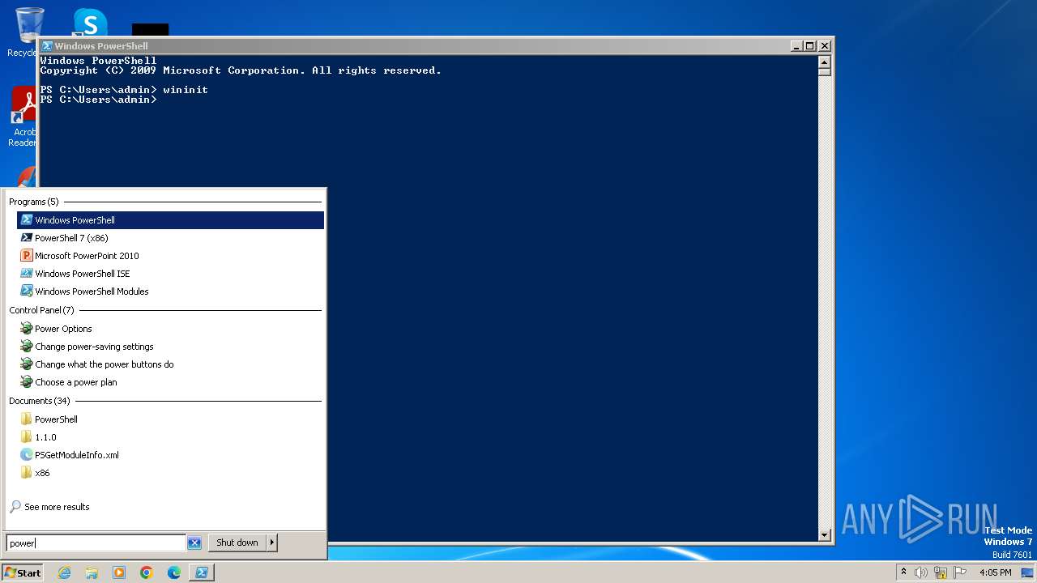Viewport: 1037px width, 583px height.
Task: Open Windows Explorer from taskbar
Action: (92, 572)
